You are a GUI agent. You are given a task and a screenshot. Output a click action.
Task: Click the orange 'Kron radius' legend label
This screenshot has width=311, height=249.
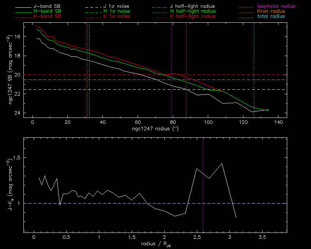pos(271,11)
